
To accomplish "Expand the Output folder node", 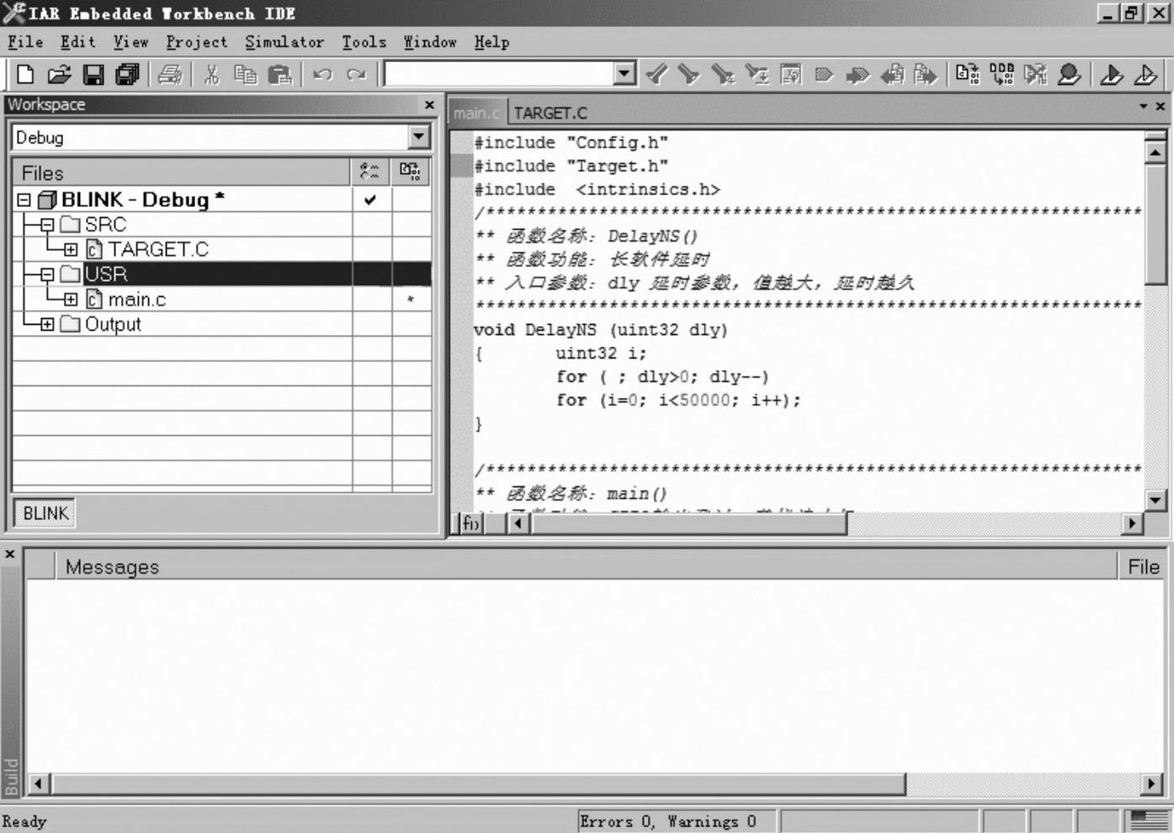I will coord(47,324).
